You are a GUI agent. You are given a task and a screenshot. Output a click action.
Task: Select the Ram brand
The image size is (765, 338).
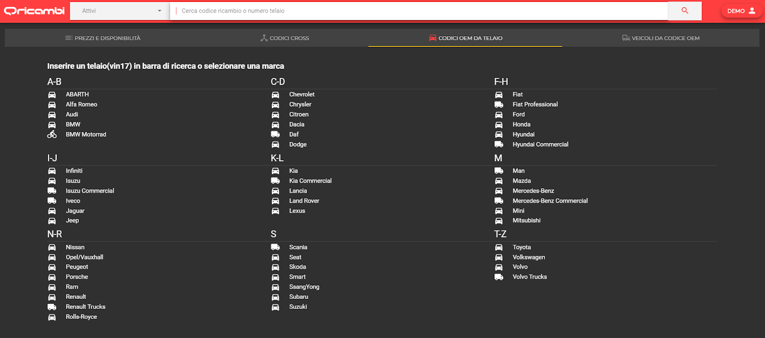click(x=72, y=287)
